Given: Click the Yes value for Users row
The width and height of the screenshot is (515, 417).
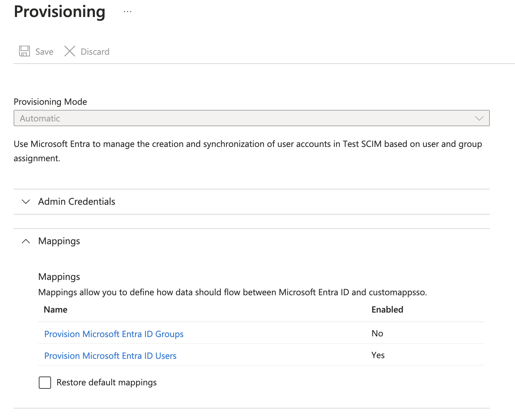Looking at the screenshot, I should tap(378, 355).
